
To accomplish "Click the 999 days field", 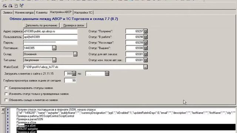I will point(68,74).
